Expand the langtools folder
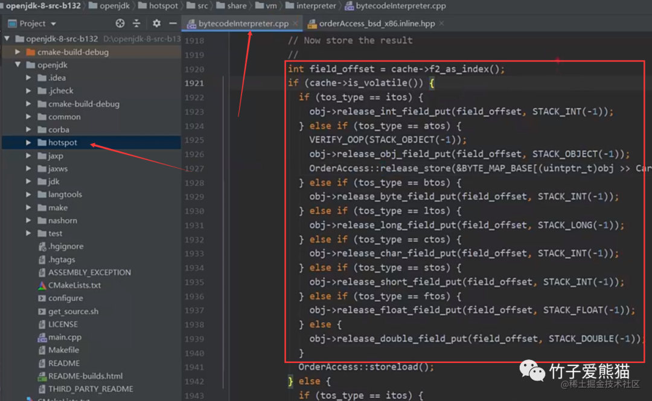The width and height of the screenshot is (652, 401). [28, 194]
